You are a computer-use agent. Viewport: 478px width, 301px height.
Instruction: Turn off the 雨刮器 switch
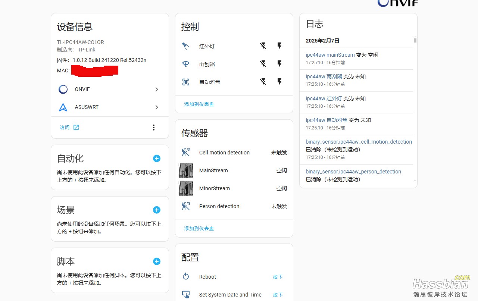263,64
